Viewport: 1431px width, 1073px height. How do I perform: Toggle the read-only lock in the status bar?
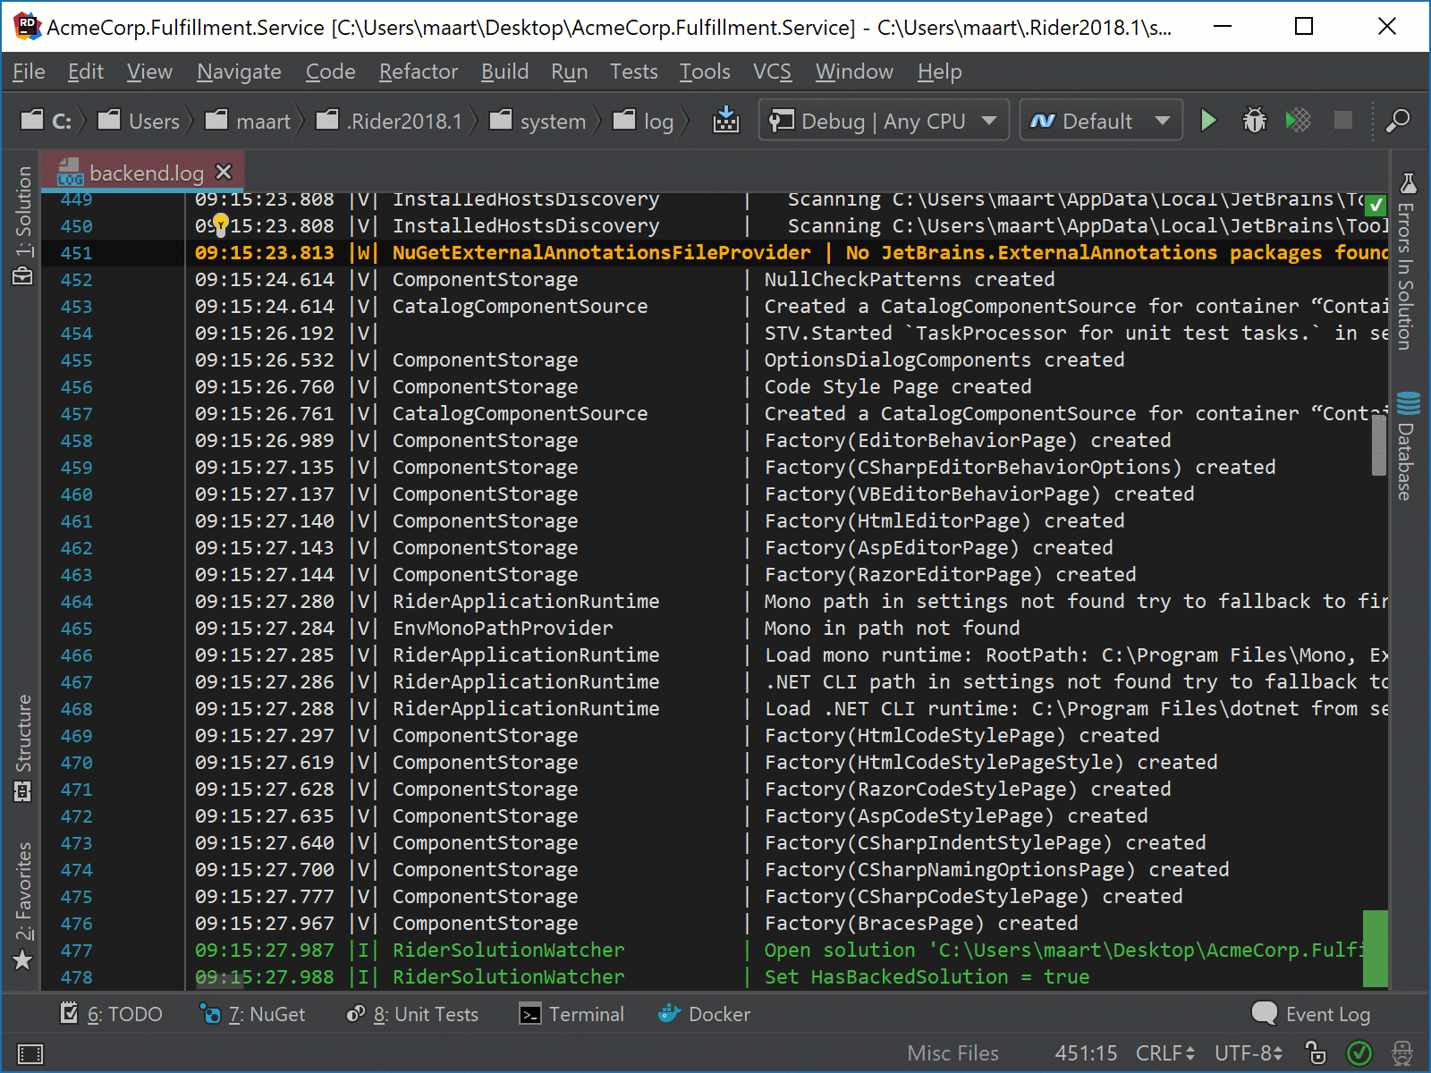pos(1314,1053)
